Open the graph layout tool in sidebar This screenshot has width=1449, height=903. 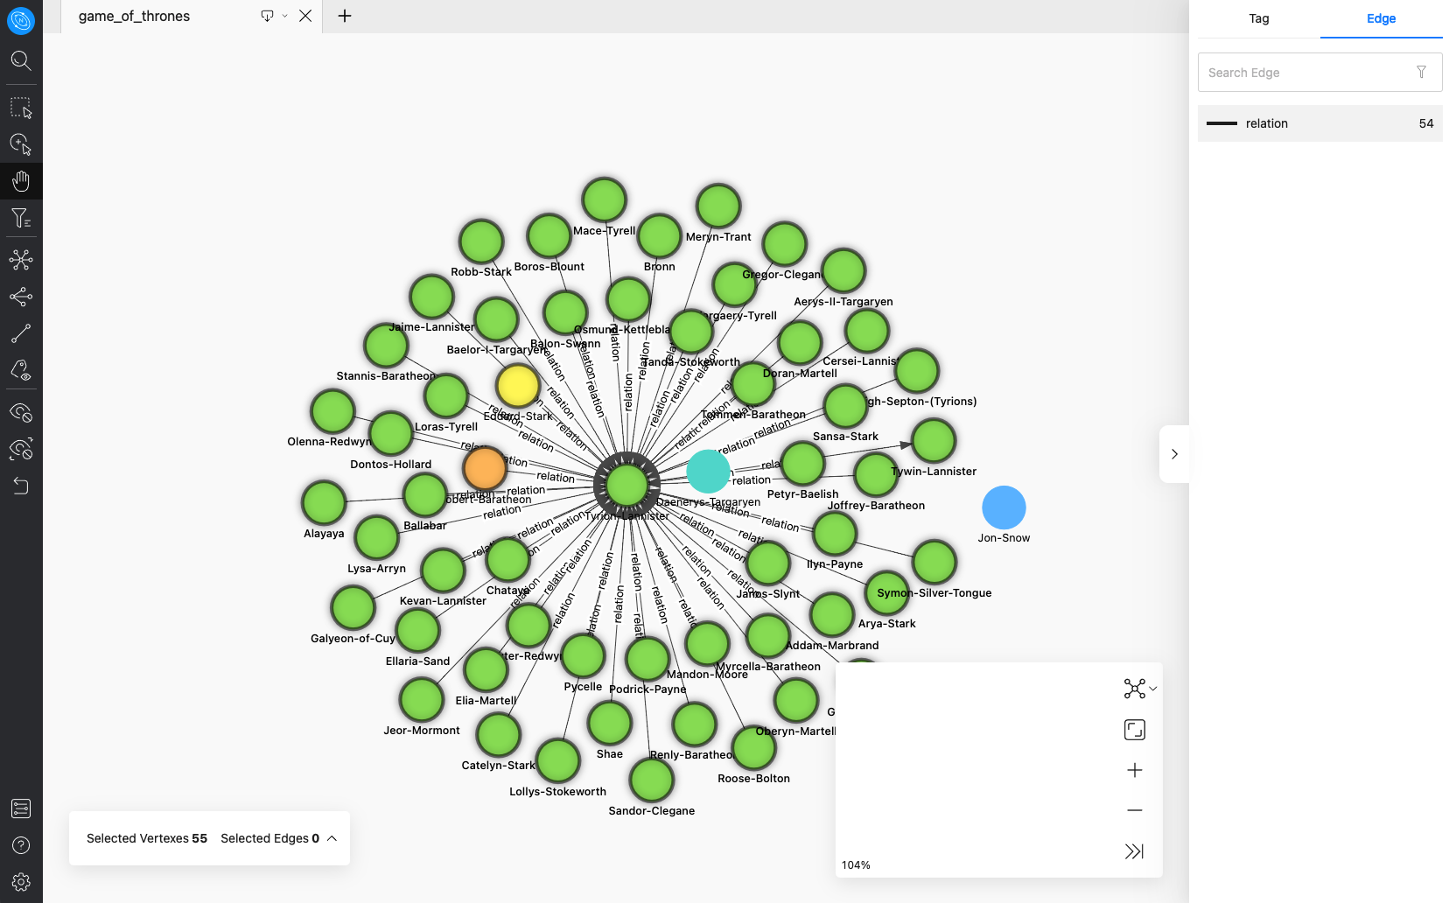[21, 260]
